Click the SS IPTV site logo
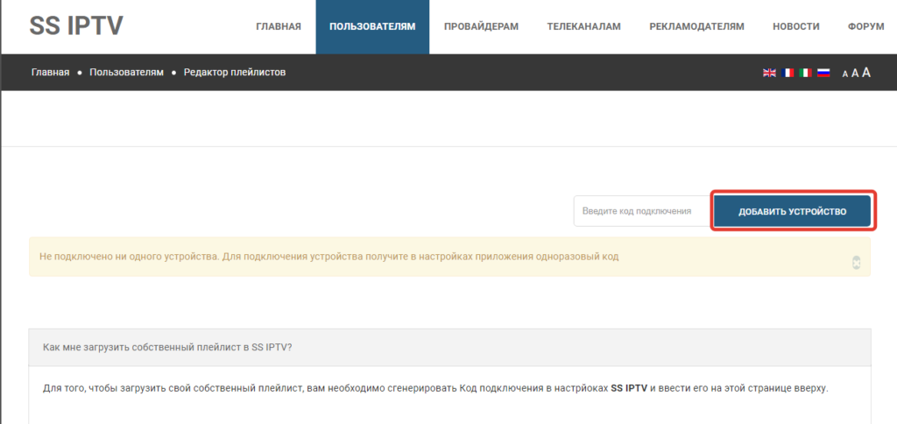Image resolution: width=897 pixels, height=424 pixels. pyautogui.click(x=76, y=26)
